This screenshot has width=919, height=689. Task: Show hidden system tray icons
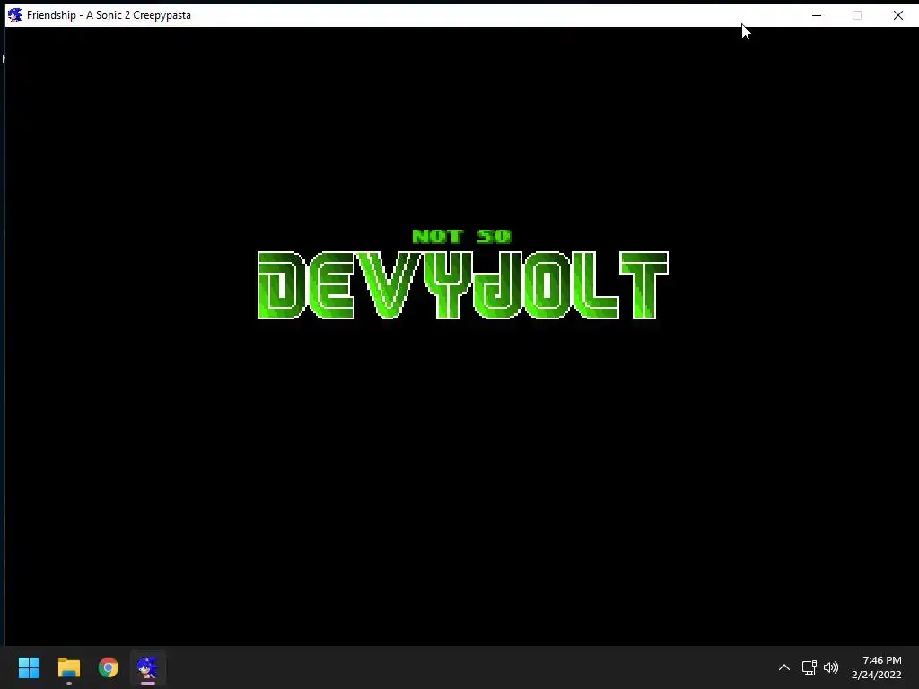[783, 667]
